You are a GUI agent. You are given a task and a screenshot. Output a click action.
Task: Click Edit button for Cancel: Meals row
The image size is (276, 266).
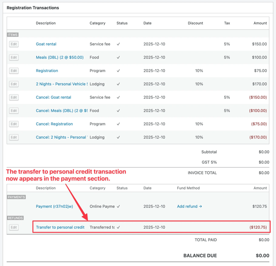tap(14, 111)
